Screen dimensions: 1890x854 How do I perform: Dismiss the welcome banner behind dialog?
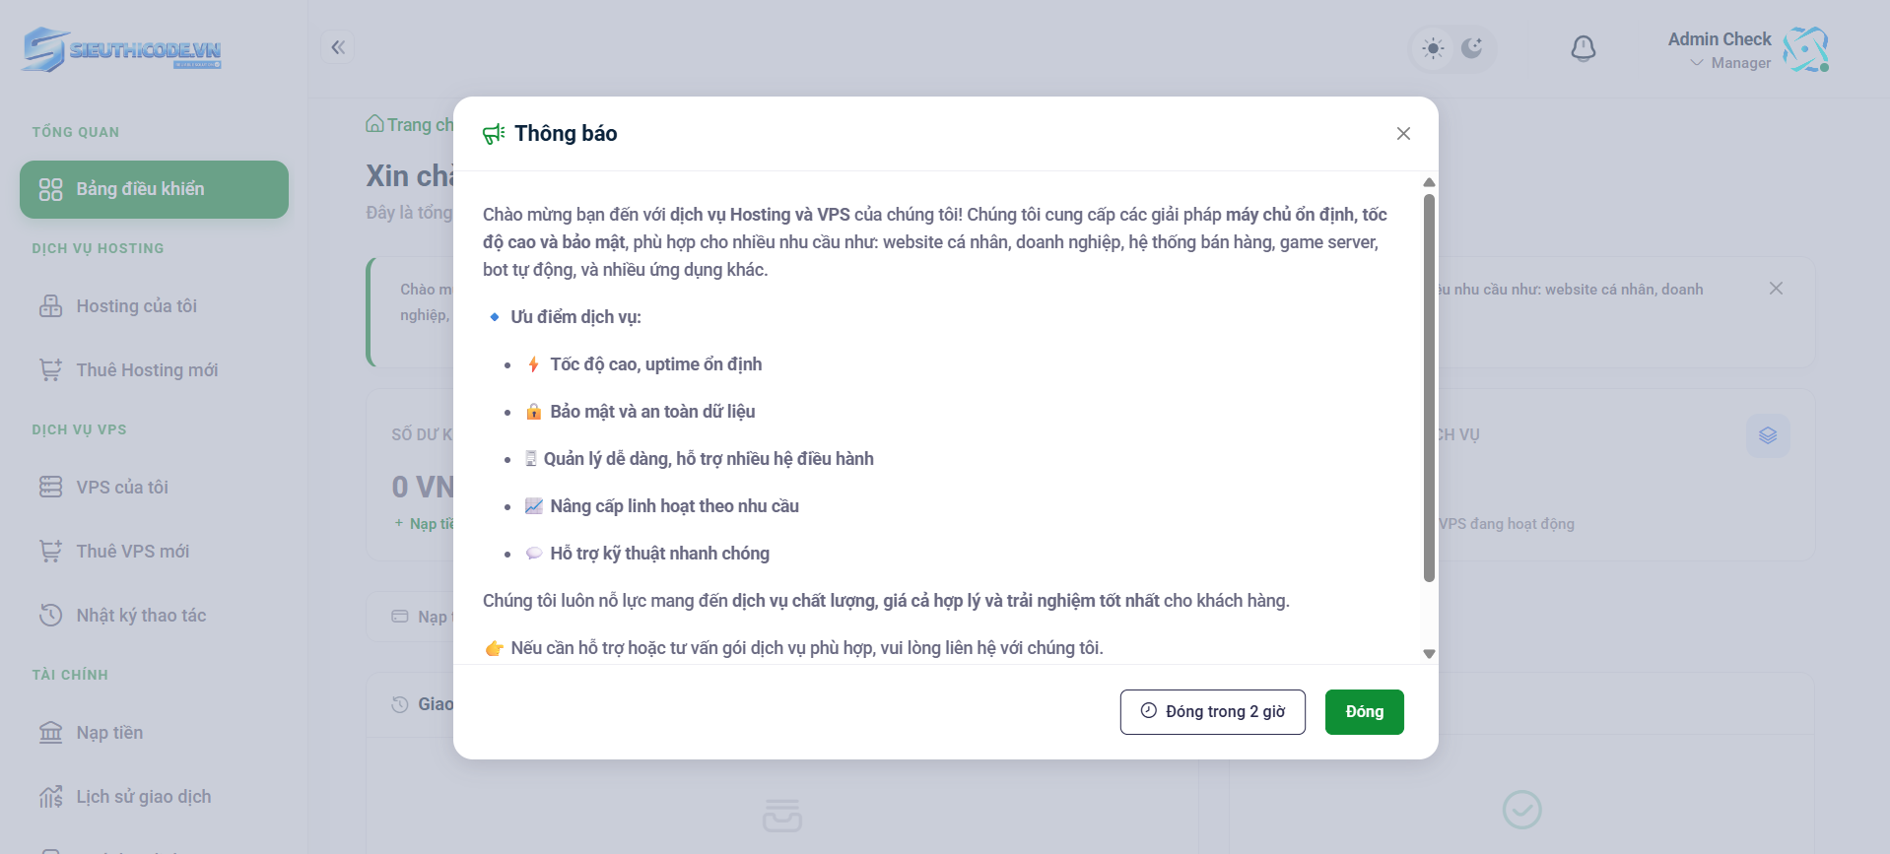[x=1776, y=289]
